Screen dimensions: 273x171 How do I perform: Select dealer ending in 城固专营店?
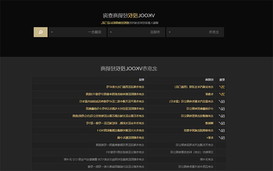(199, 130)
